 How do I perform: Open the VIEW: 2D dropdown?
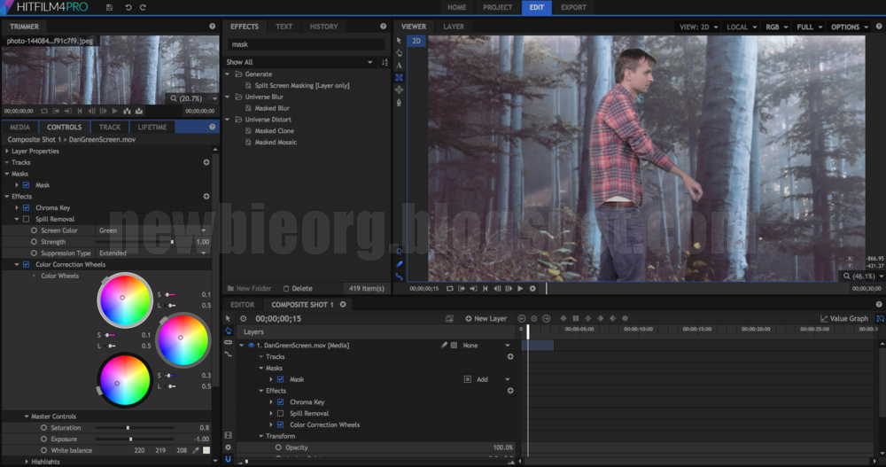pyautogui.click(x=698, y=27)
